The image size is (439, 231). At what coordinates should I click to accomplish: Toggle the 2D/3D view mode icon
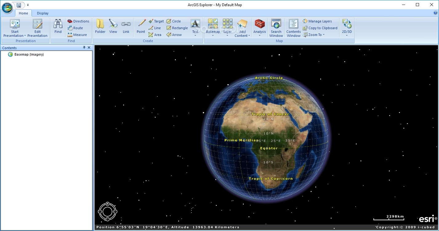[347, 24]
